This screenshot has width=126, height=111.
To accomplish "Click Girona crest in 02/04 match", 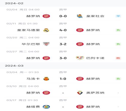I will tap(46, 16).
